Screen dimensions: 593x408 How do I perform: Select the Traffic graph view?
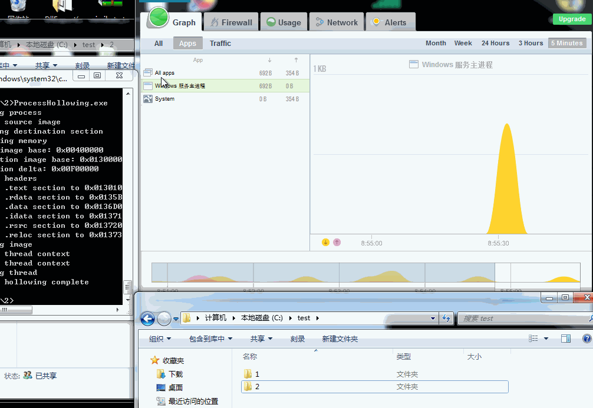(220, 44)
